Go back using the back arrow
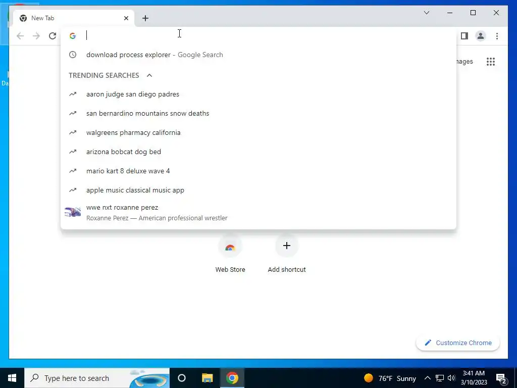517x388 pixels. coord(20,36)
